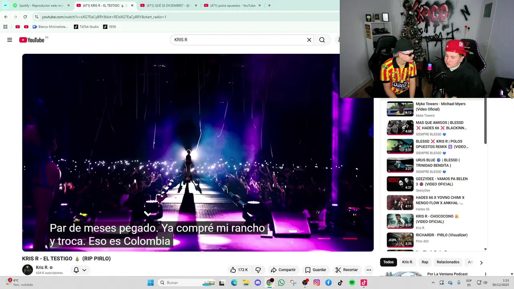Switch the ESP keyboard language indicator
The height and width of the screenshot is (289, 514).
(x=469, y=283)
